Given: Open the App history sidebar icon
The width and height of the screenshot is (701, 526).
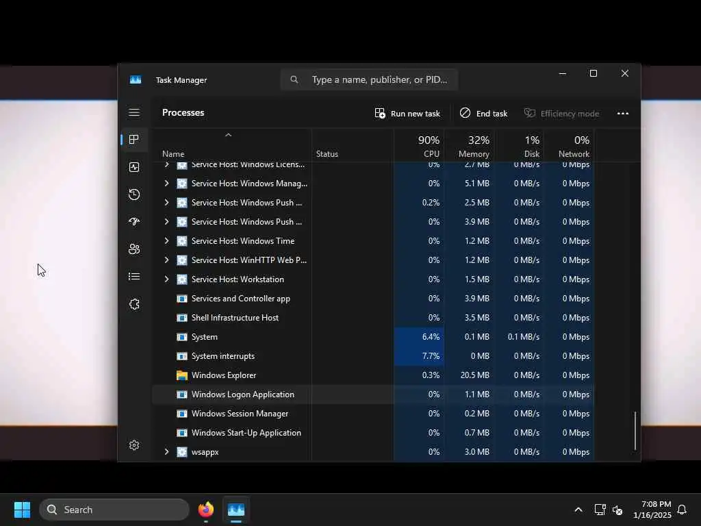Looking at the screenshot, I should click(134, 195).
